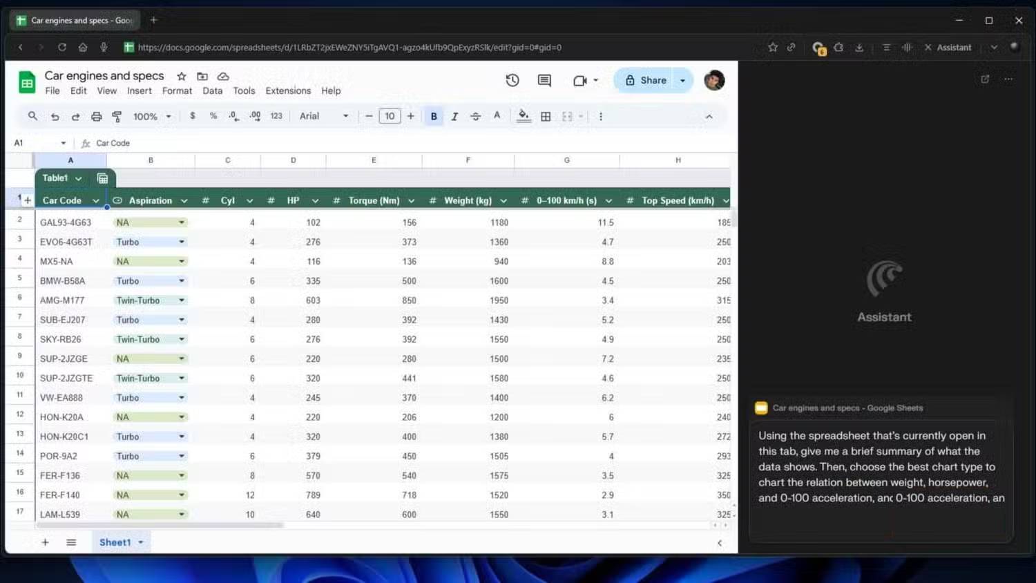Select the paint format tool
Image resolution: width=1036 pixels, height=583 pixels.
[117, 117]
